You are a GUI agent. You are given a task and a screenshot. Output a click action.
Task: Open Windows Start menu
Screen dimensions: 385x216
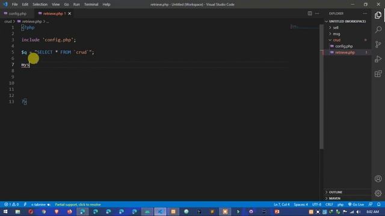click(5, 212)
